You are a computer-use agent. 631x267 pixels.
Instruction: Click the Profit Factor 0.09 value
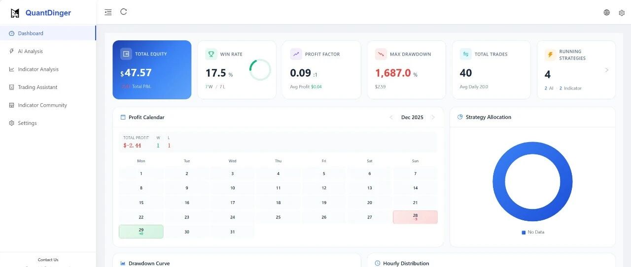[301, 73]
